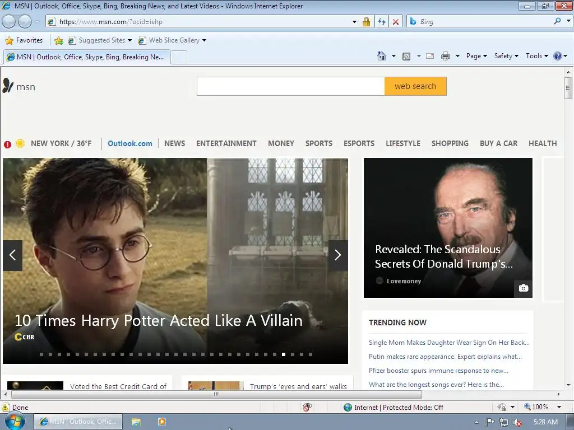Open the ESPORTS section
This screenshot has width=574, height=430.
[x=359, y=143]
